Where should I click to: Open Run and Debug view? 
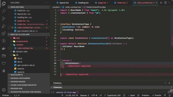pyautogui.click(x=4, y=26)
